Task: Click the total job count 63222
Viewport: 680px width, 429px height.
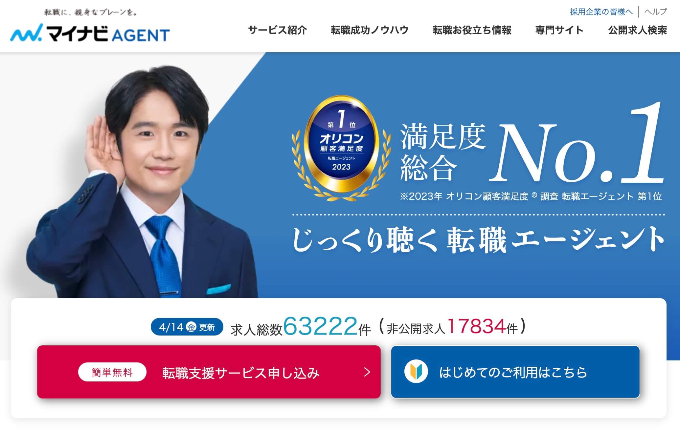Action: (x=320, y=326)
